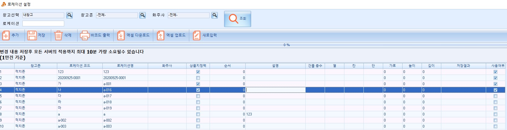Click the 저장 (save) disk icon
Image resolution: width=507 pixels, height=130 pixels.
pyautogui.click(x=32, y=35)
